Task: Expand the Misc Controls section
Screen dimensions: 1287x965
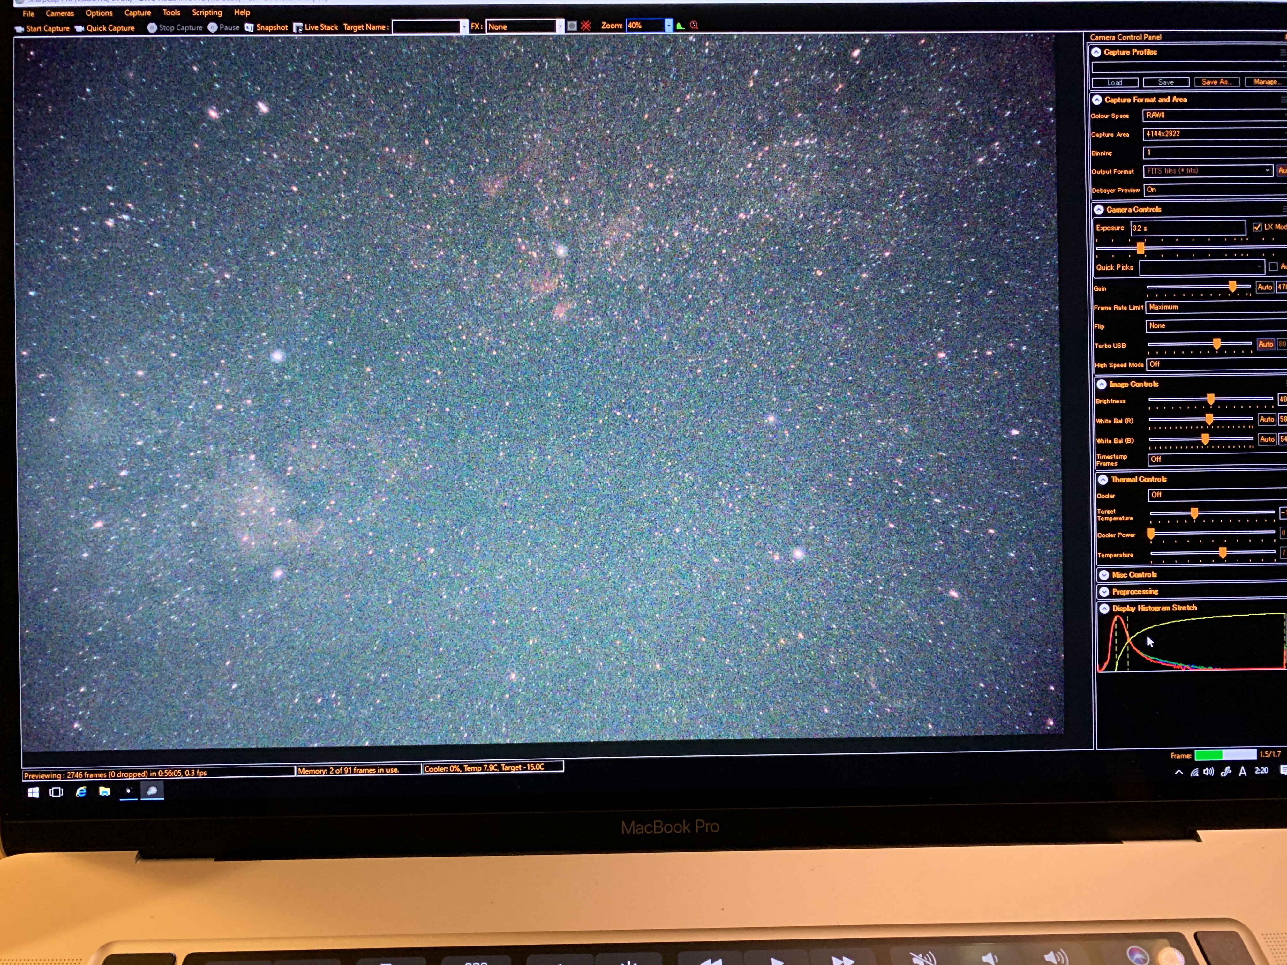Action: [1104, 575]
